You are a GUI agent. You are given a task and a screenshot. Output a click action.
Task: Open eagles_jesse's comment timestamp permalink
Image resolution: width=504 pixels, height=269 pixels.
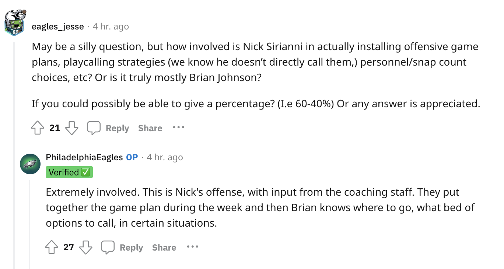tap(111, 27)
